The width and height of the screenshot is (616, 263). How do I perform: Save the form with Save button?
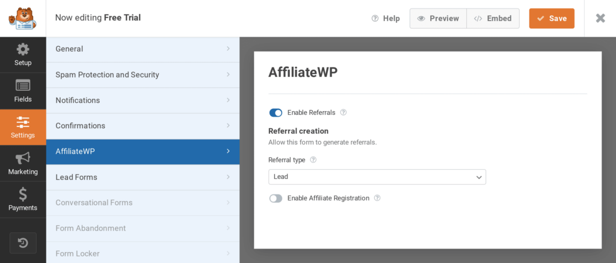[x=552, y=19]
